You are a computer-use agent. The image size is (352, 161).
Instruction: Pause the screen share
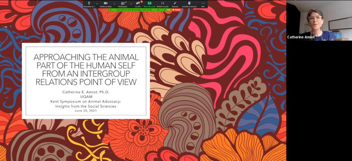pyautogui.click(x=163, y=3)
